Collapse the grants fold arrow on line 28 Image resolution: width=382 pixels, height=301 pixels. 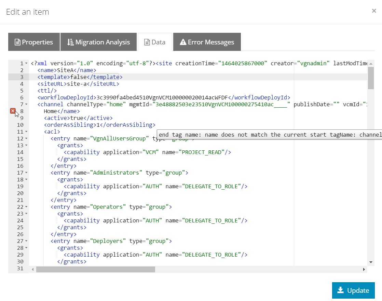(26, 248)
